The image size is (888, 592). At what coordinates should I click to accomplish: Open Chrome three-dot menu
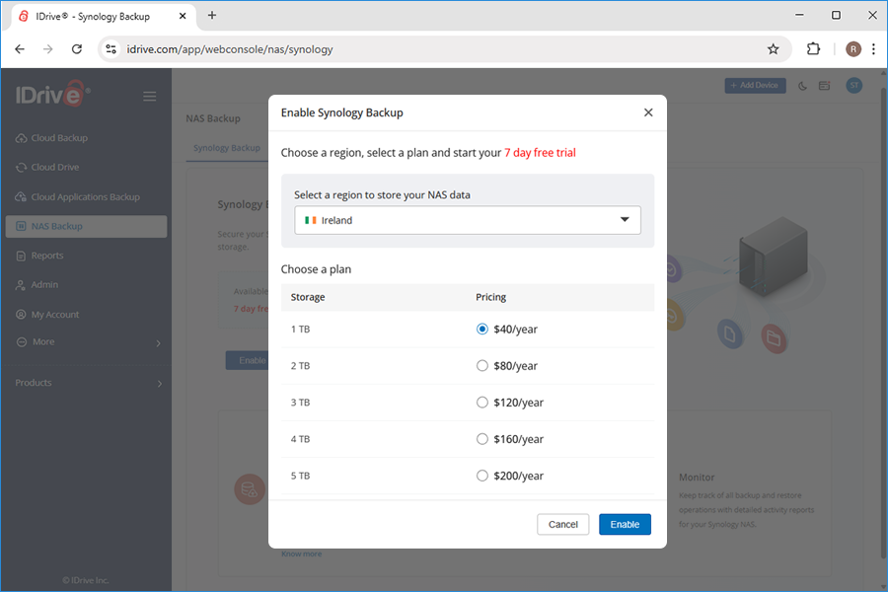[874, 49]
